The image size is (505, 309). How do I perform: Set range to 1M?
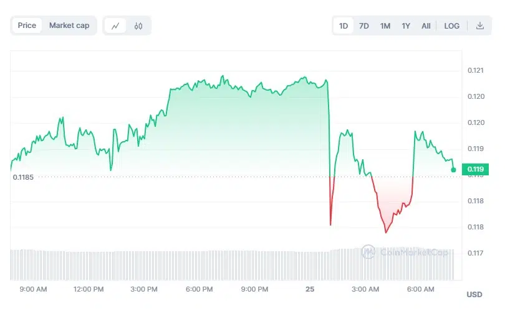coord(385,26)
